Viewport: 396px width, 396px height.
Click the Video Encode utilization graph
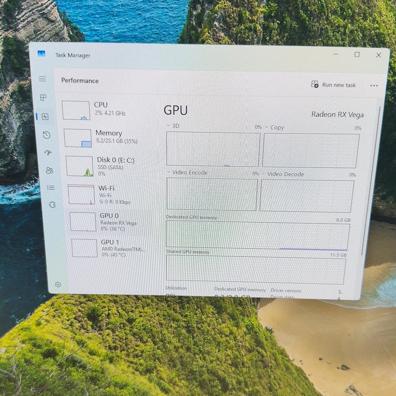[x=212, y=194]
